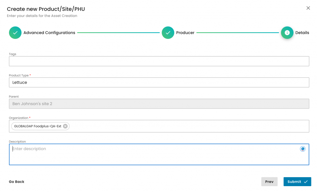Focus the Tags input field
This screenshot has height=192, width=317.
pos(159,61)
